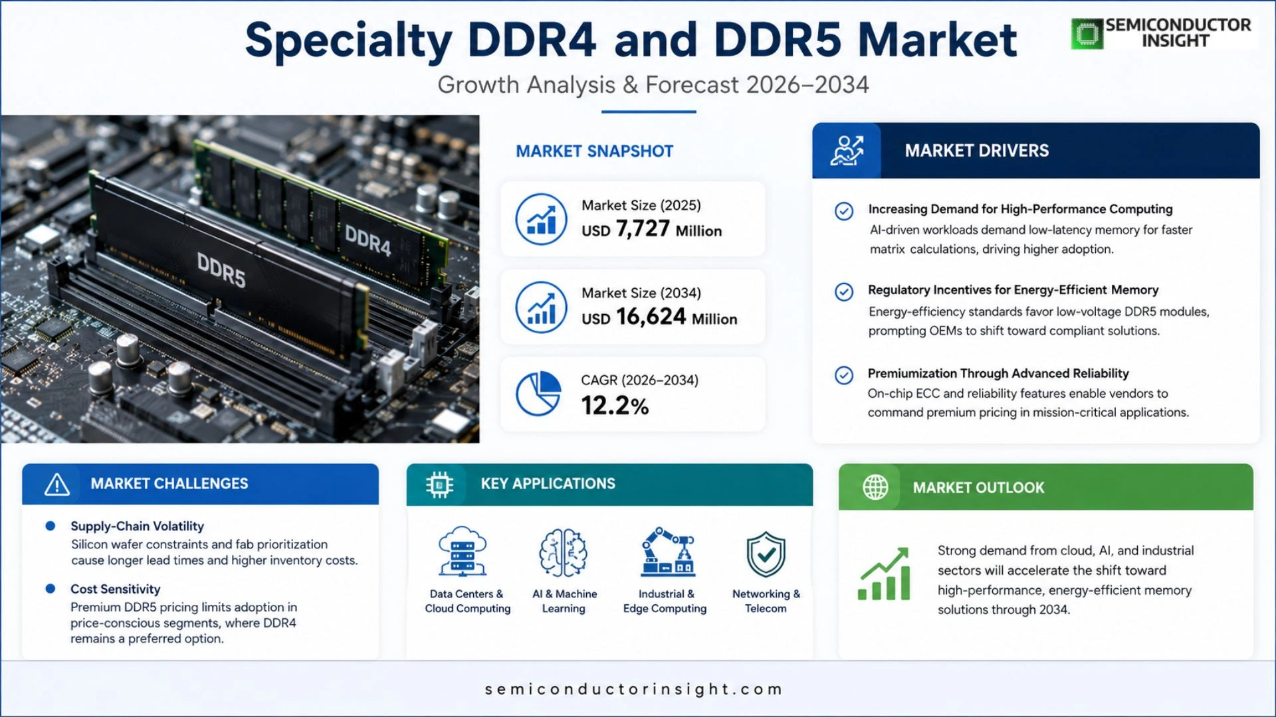This screenshot has width=1276, height=717.
Task: Select the MARKET SNAPSHOT heading
Action: pyautogui.click(x=595, y=151)
